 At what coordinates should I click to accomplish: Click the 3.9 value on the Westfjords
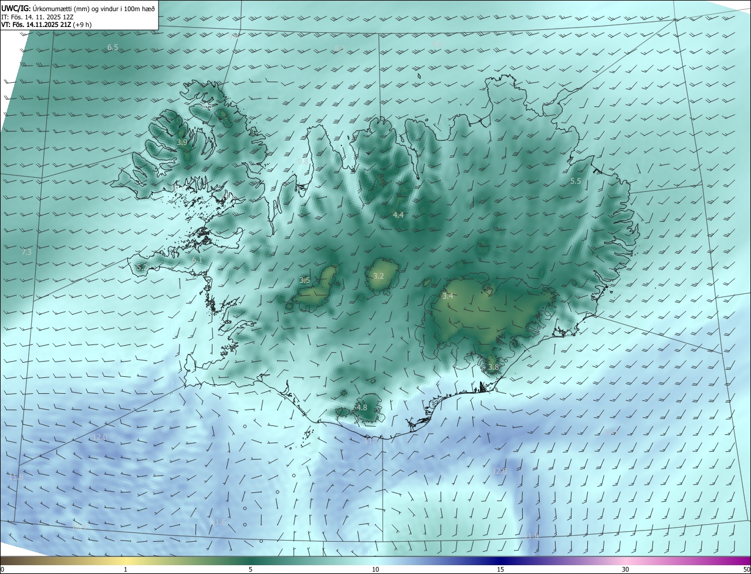[182, 143]
